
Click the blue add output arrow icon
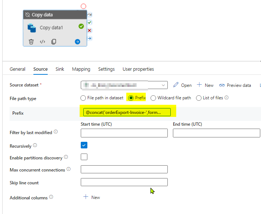pos(77,41)
